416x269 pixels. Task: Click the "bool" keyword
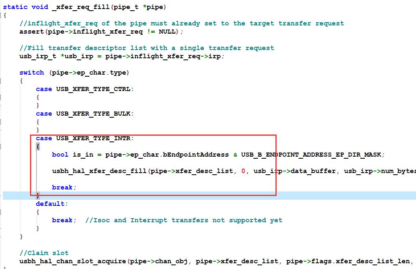point(60,155)
